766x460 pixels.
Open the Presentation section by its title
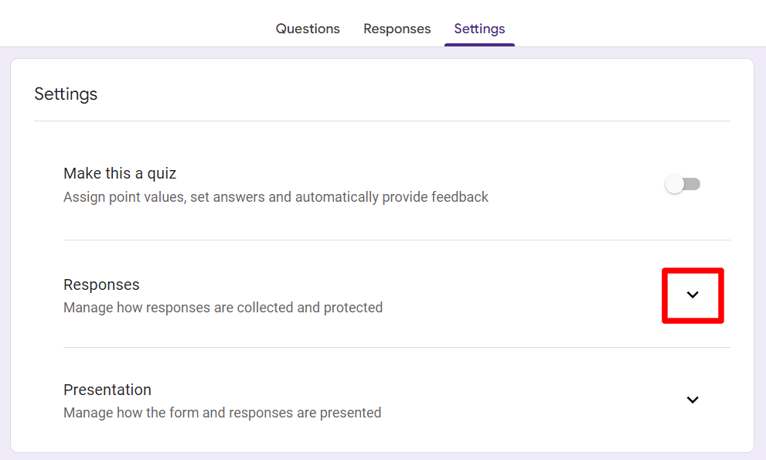point(107,390)
